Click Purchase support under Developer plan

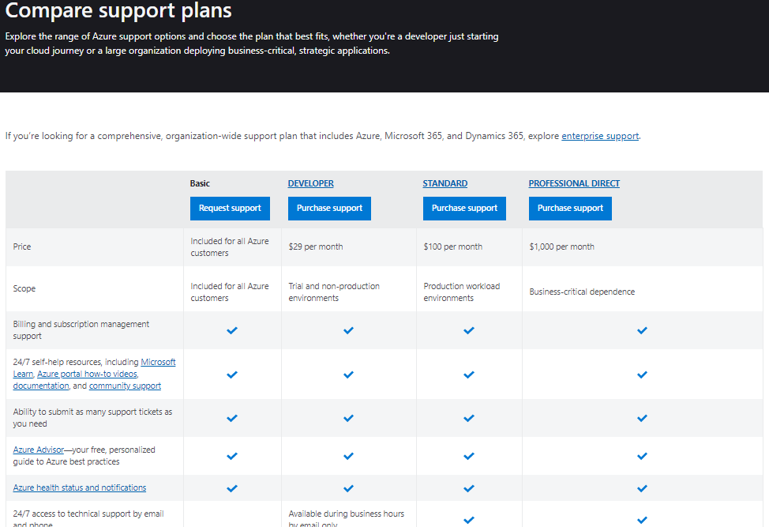click(x=329, y=209)
